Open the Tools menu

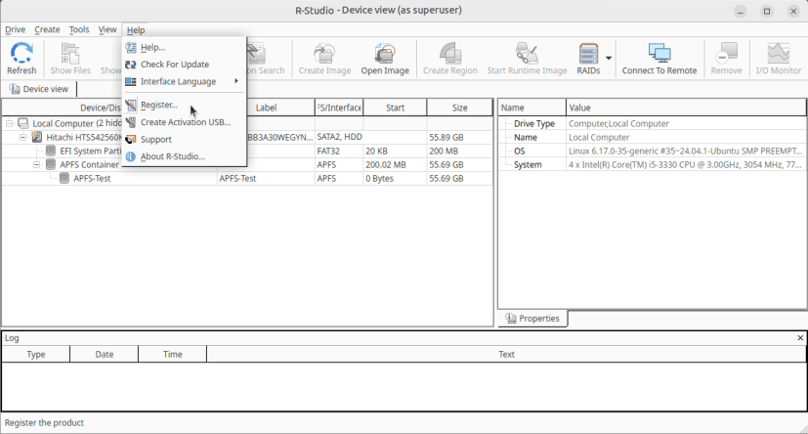pyautogui.click(x=79, y=30)
